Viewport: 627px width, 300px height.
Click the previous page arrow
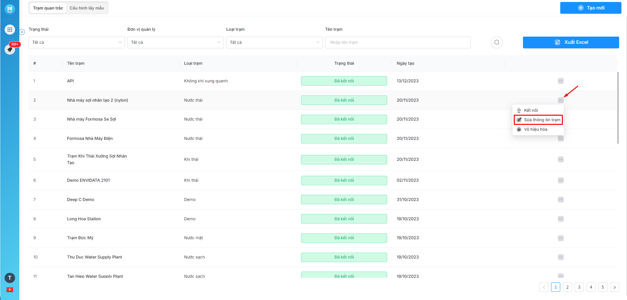(544, 287)
